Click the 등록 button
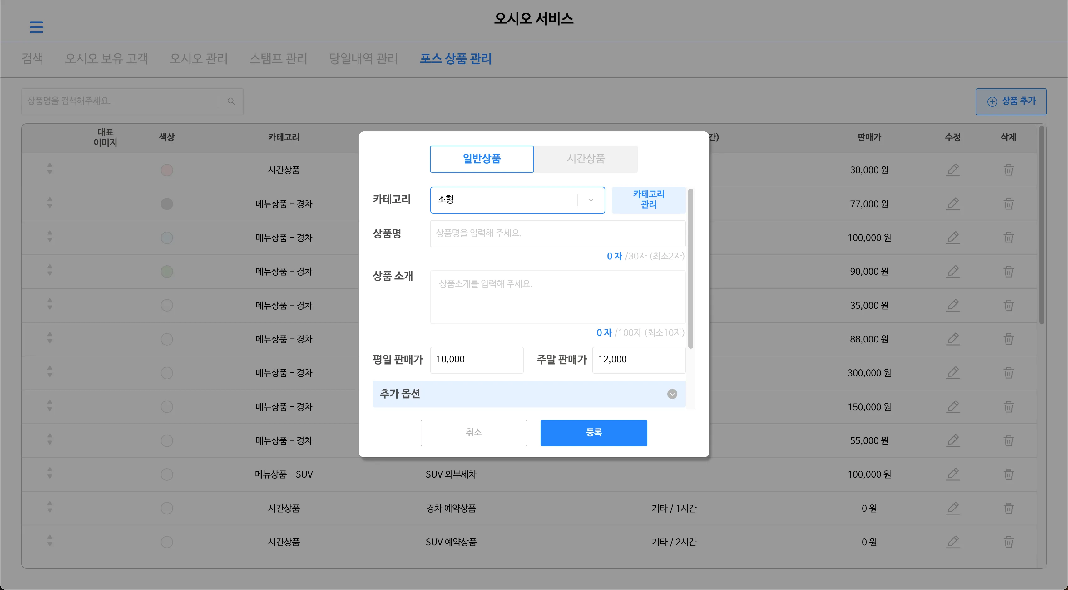The height and width of the screenshot is (590, 1068). pos(593,433)
